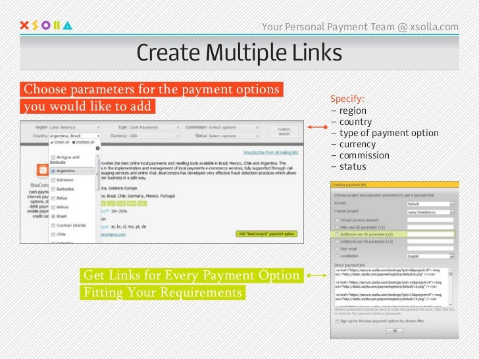Check the Cayman Islands checkbox
This screenshot has width=479, height=359.
(53, 226)
